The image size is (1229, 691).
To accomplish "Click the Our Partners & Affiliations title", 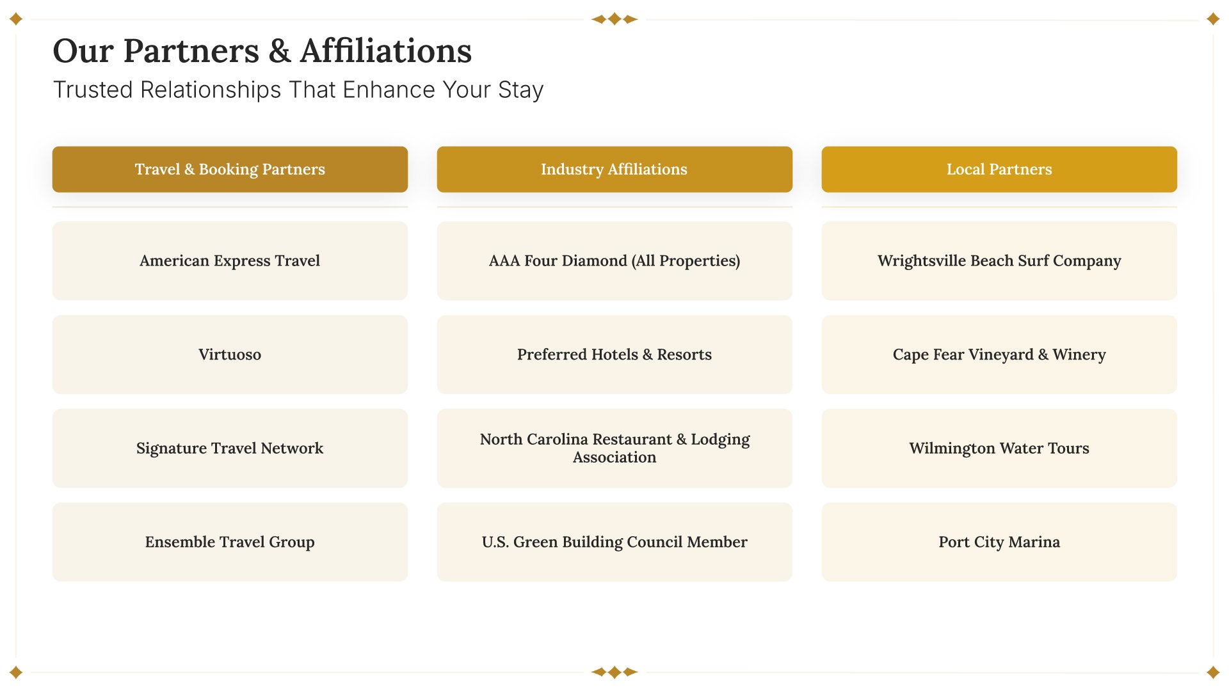I will click(262, 51).
